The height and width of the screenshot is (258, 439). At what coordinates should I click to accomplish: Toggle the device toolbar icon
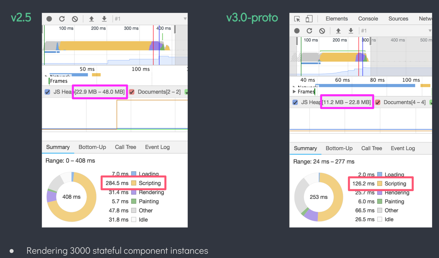click(309, 19)
